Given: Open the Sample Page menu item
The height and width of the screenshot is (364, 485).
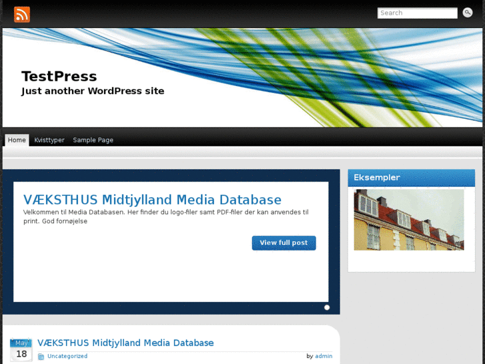Looking at the screenshot, I should coord(93,140).
